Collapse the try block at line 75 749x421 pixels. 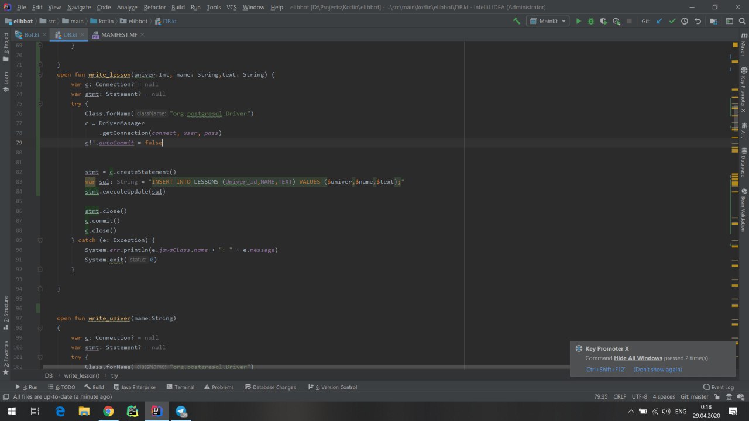(40, 103)
